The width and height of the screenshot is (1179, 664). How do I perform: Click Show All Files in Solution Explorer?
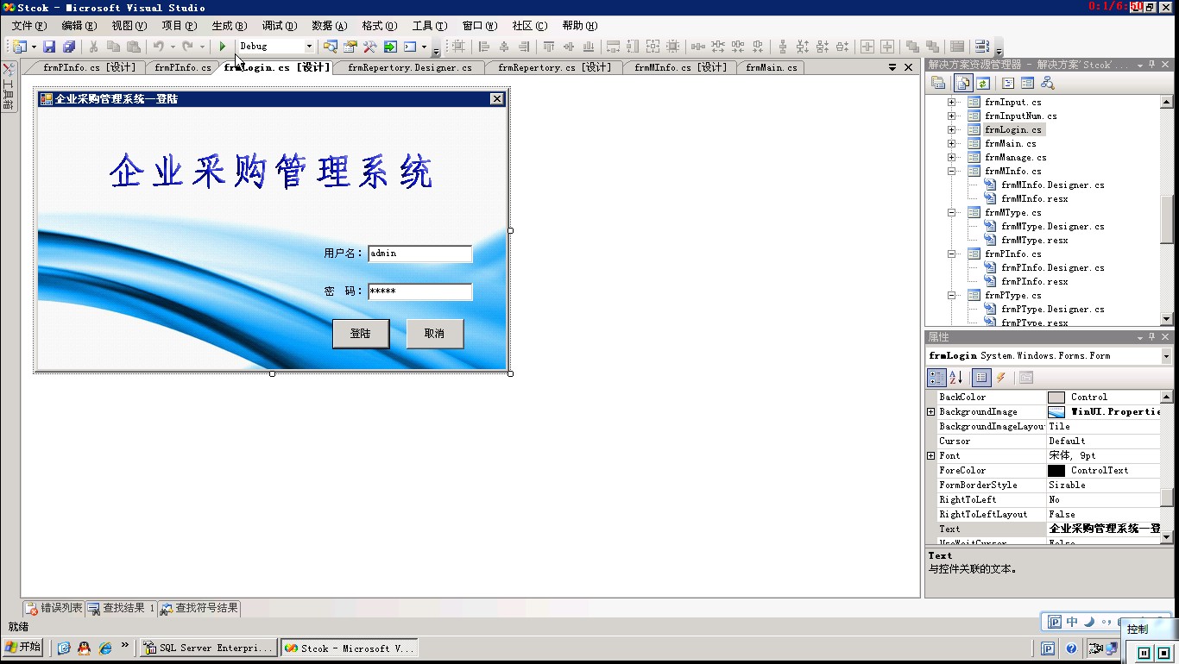point(962,84)
